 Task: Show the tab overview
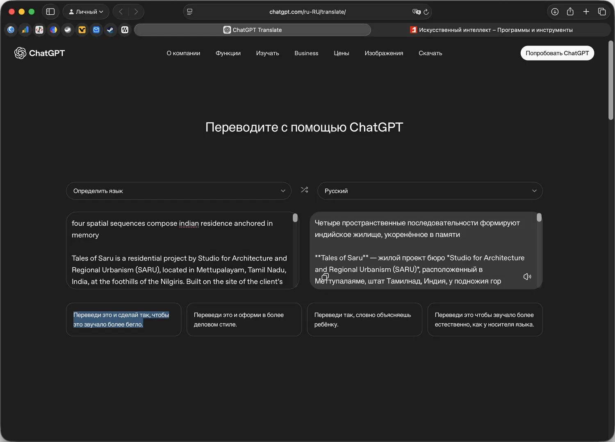(x=602, y=12)
